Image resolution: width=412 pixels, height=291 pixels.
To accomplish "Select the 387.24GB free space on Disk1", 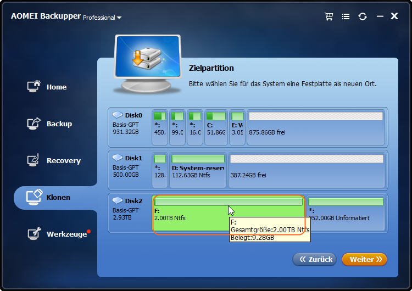I will 307,170.
